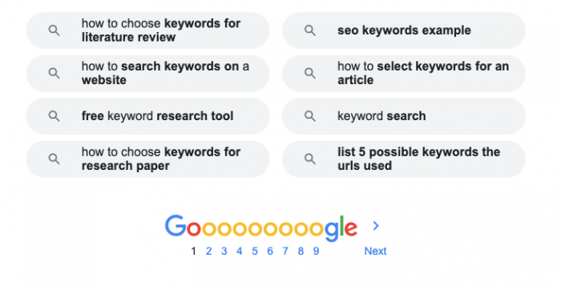
Task: Click magnifier icon beside 'research paper' suggestion
Action: [x=54, y=159]
